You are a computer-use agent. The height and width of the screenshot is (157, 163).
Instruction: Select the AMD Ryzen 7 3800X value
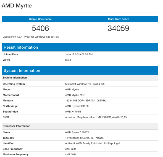[x=77, y=132]
